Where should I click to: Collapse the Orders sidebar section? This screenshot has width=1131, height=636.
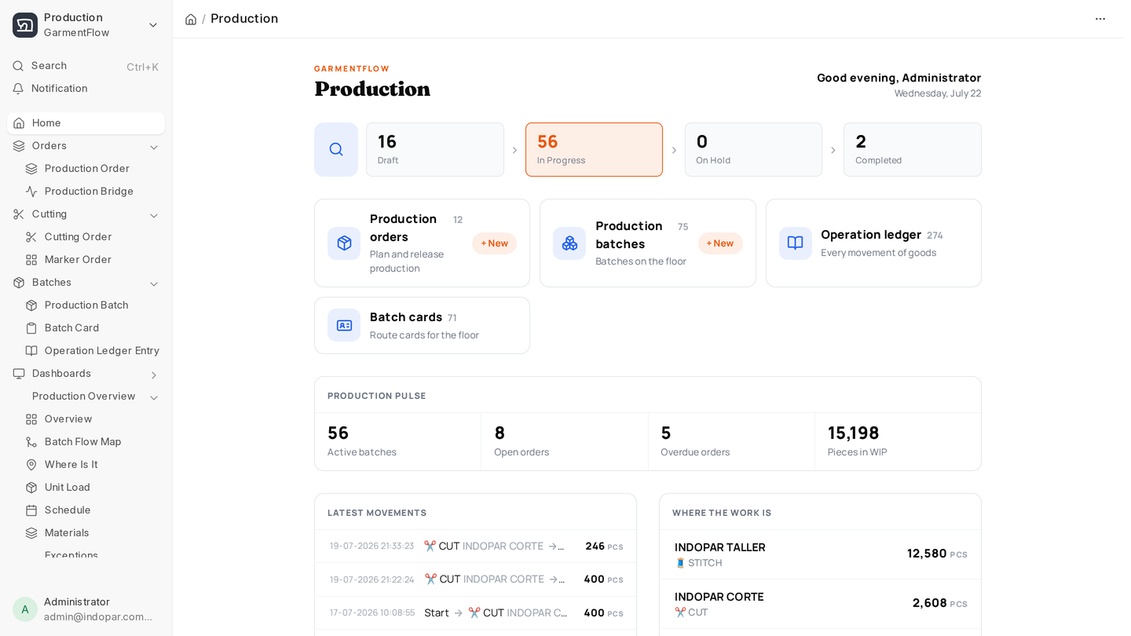154,147
